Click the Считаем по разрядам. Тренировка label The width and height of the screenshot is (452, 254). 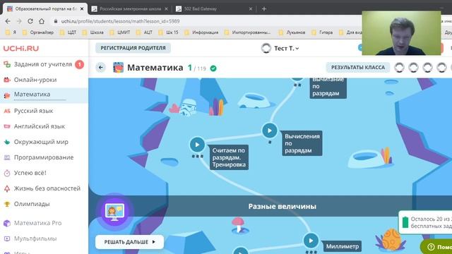click(x=229, y=157)
